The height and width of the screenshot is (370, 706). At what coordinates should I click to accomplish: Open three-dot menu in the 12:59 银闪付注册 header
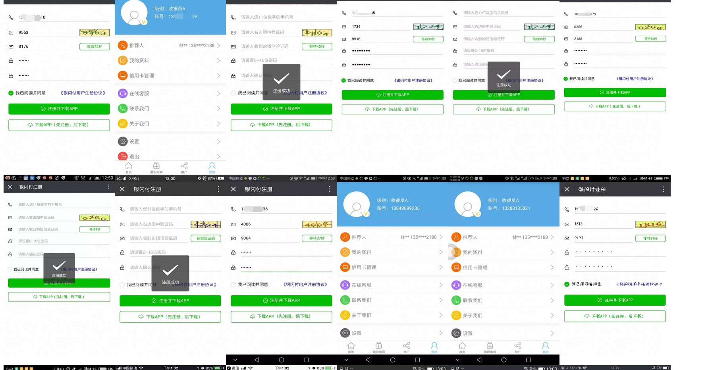tap(108, 187)
